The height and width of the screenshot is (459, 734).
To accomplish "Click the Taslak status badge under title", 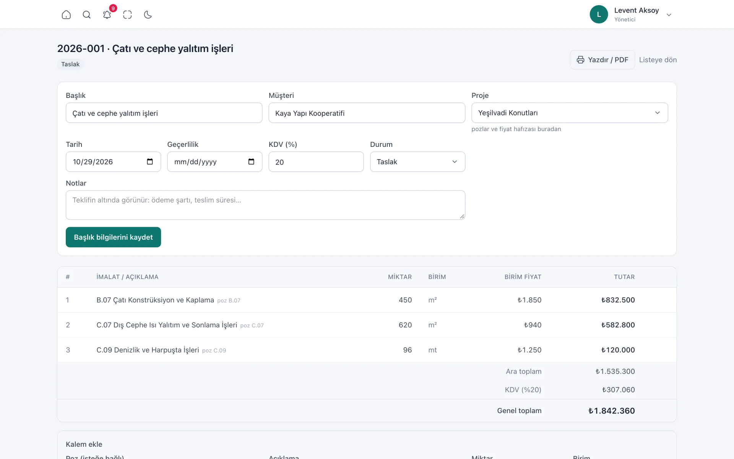I will tap(70, 64).
